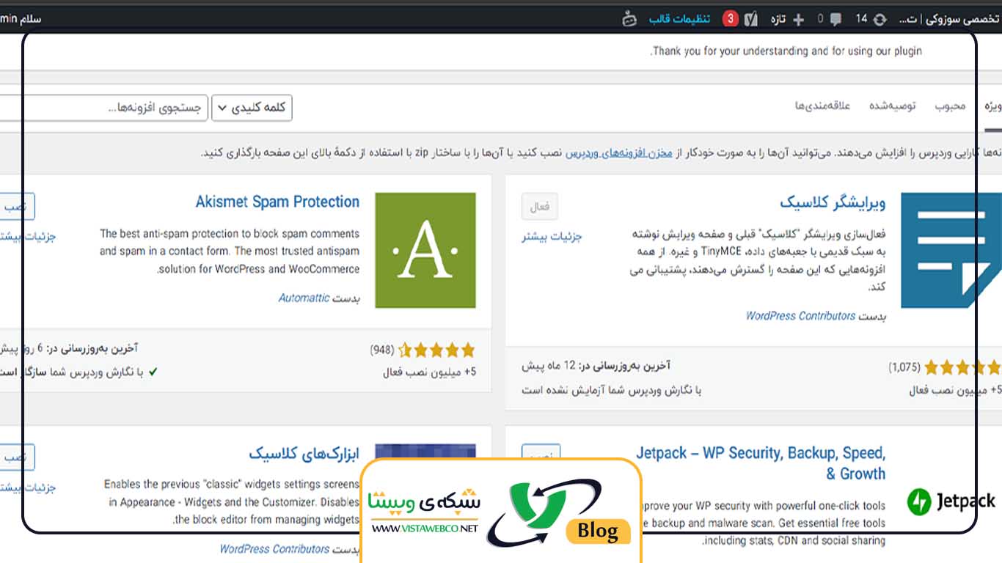The width and height of the screenshot is (1002, 563).
Task: Click the icon left of تنظیمات قالب
Action: tap(629, 19)
